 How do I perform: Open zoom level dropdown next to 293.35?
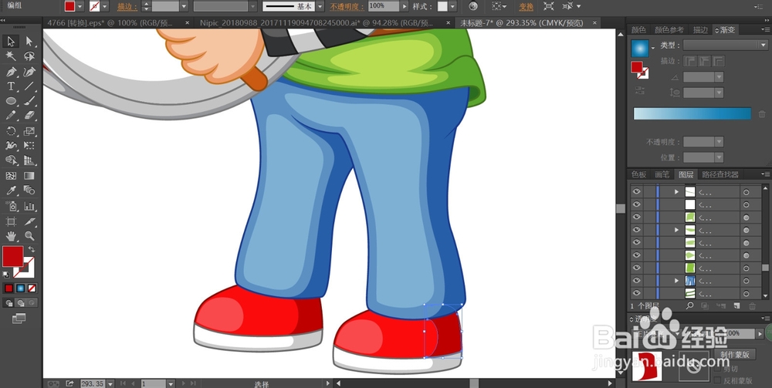pos(110,383)
